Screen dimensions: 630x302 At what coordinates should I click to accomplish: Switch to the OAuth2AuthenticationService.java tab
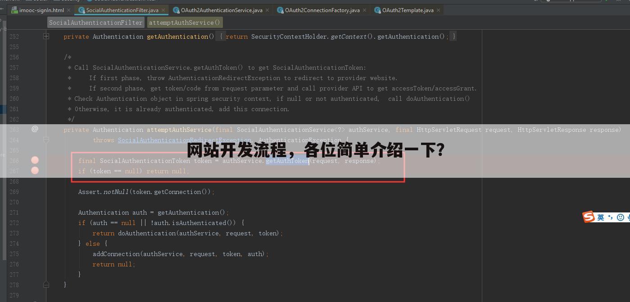pos(221,10)
